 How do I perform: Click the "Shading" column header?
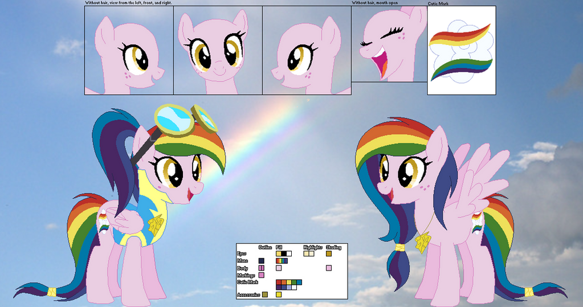(x=334, y=248)
